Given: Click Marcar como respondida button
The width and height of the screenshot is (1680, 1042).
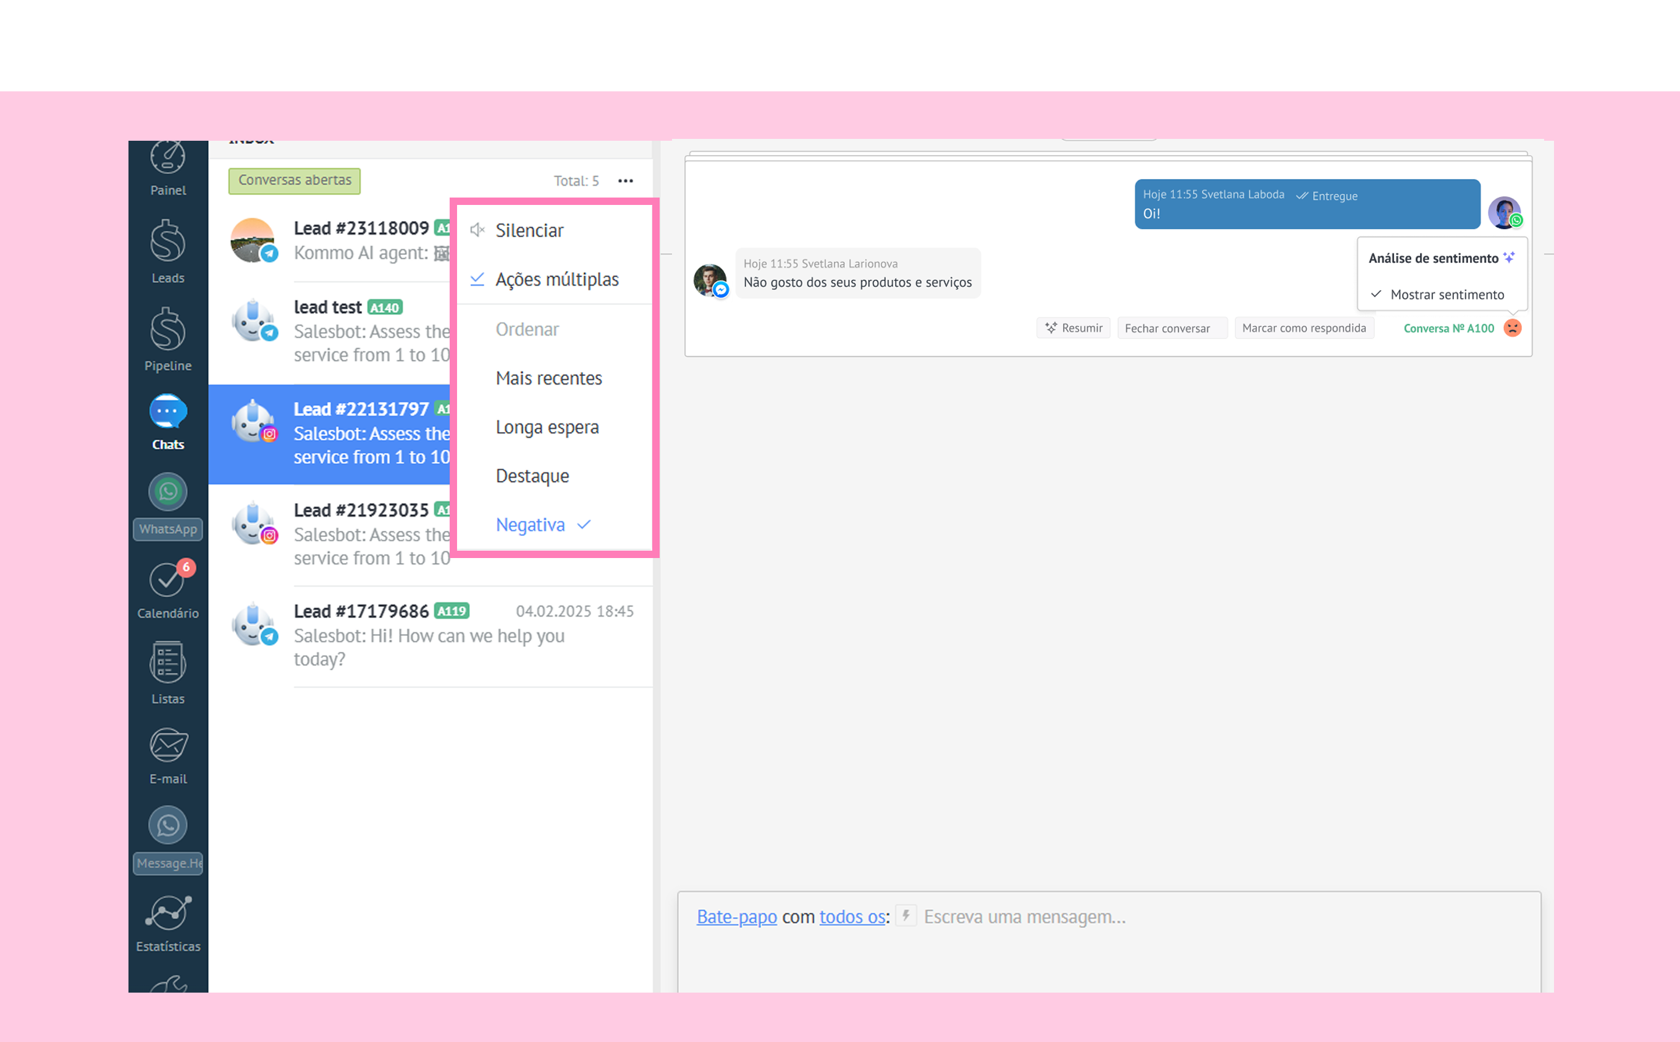Looking at the screenshot, I should coord(1304,328).
